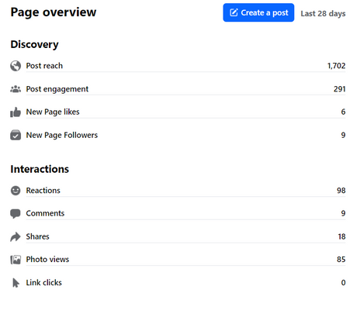
Task: Click the Post engagement people icon
Action: [x=16, y=89]
